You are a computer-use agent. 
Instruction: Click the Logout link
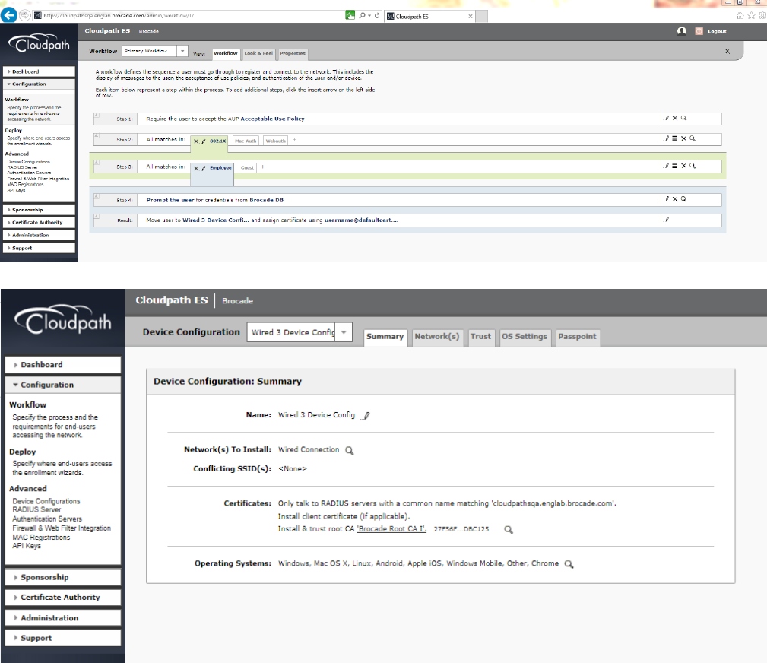click(x=717, y=31)
